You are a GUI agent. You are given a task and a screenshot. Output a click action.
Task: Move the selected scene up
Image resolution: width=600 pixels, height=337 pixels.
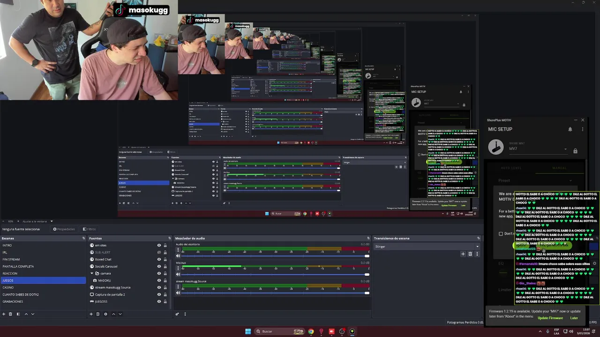click(26, 314)
